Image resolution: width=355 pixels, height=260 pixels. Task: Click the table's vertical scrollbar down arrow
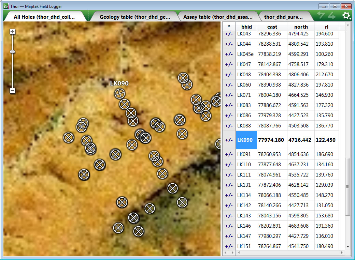coord(348,247)
